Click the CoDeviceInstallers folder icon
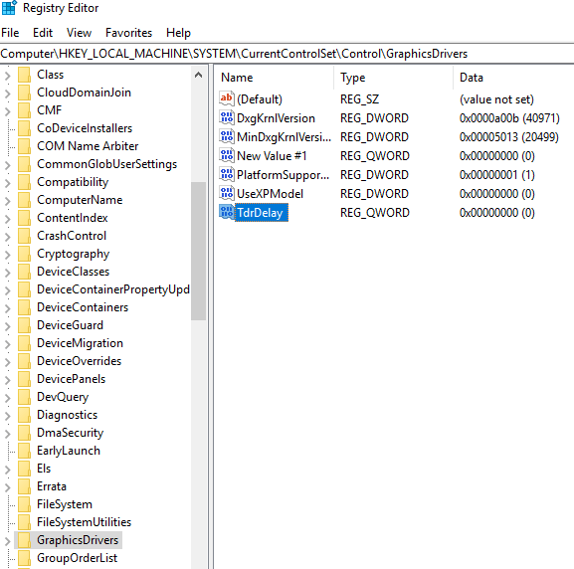574x569 pixels. click(25, 128)
